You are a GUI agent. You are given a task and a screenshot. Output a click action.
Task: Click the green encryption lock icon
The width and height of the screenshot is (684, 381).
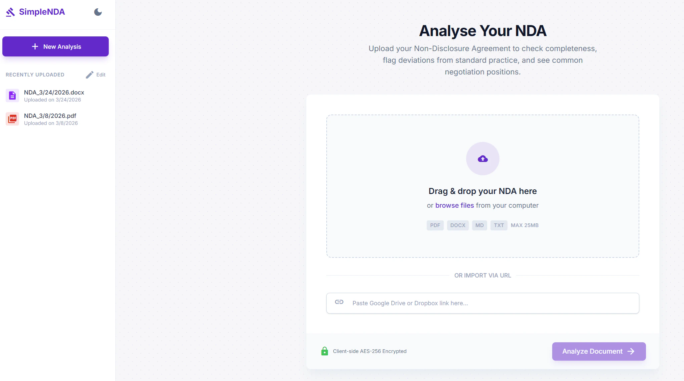(324, 351)
